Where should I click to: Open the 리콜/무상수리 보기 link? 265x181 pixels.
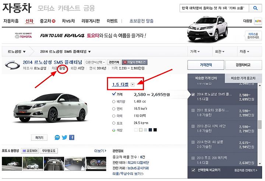pyautogui.click(x=128, y=174)
